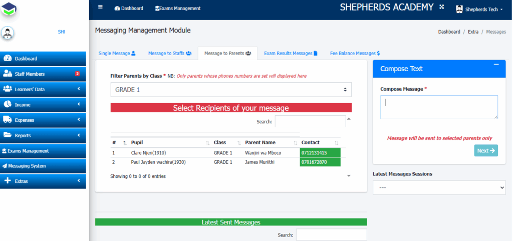Click the Staff Members notification badge
513x241 pixels.
pos(77,74)
